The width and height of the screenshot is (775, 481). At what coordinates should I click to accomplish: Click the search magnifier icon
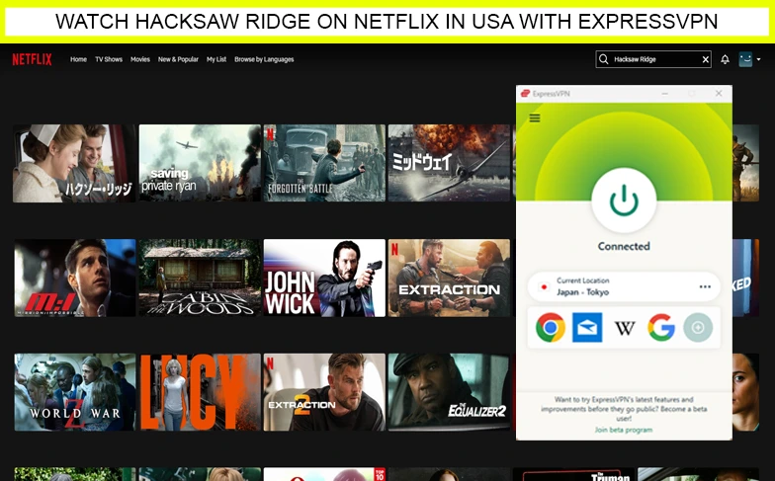click(x=603, y=59)
